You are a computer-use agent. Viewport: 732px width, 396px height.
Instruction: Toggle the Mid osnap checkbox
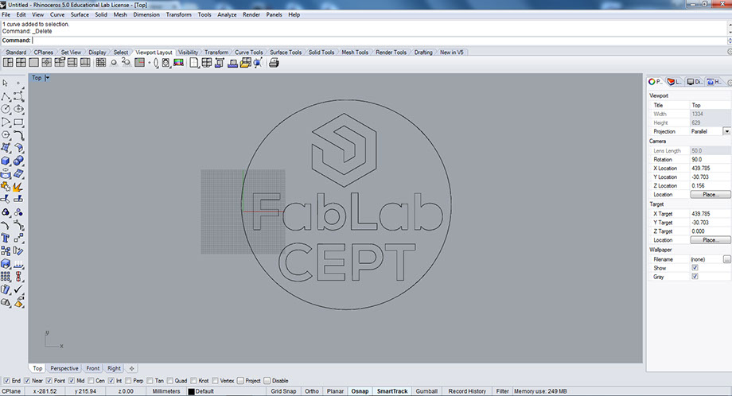coord(72,381)
